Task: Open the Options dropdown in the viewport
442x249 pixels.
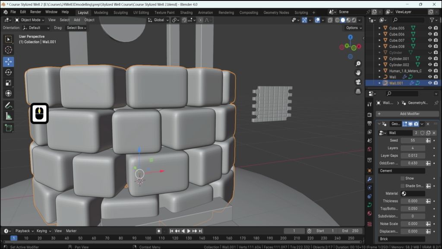Action: [354, 28]
